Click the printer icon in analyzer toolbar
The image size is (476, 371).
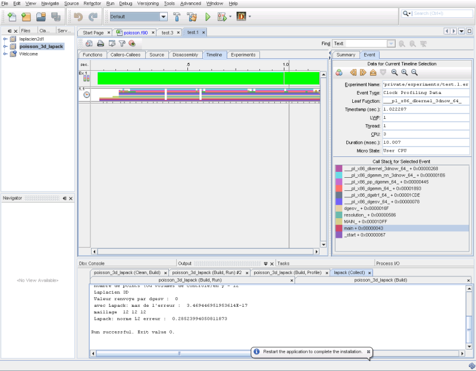pyautogui.click(x=101, y=43)
